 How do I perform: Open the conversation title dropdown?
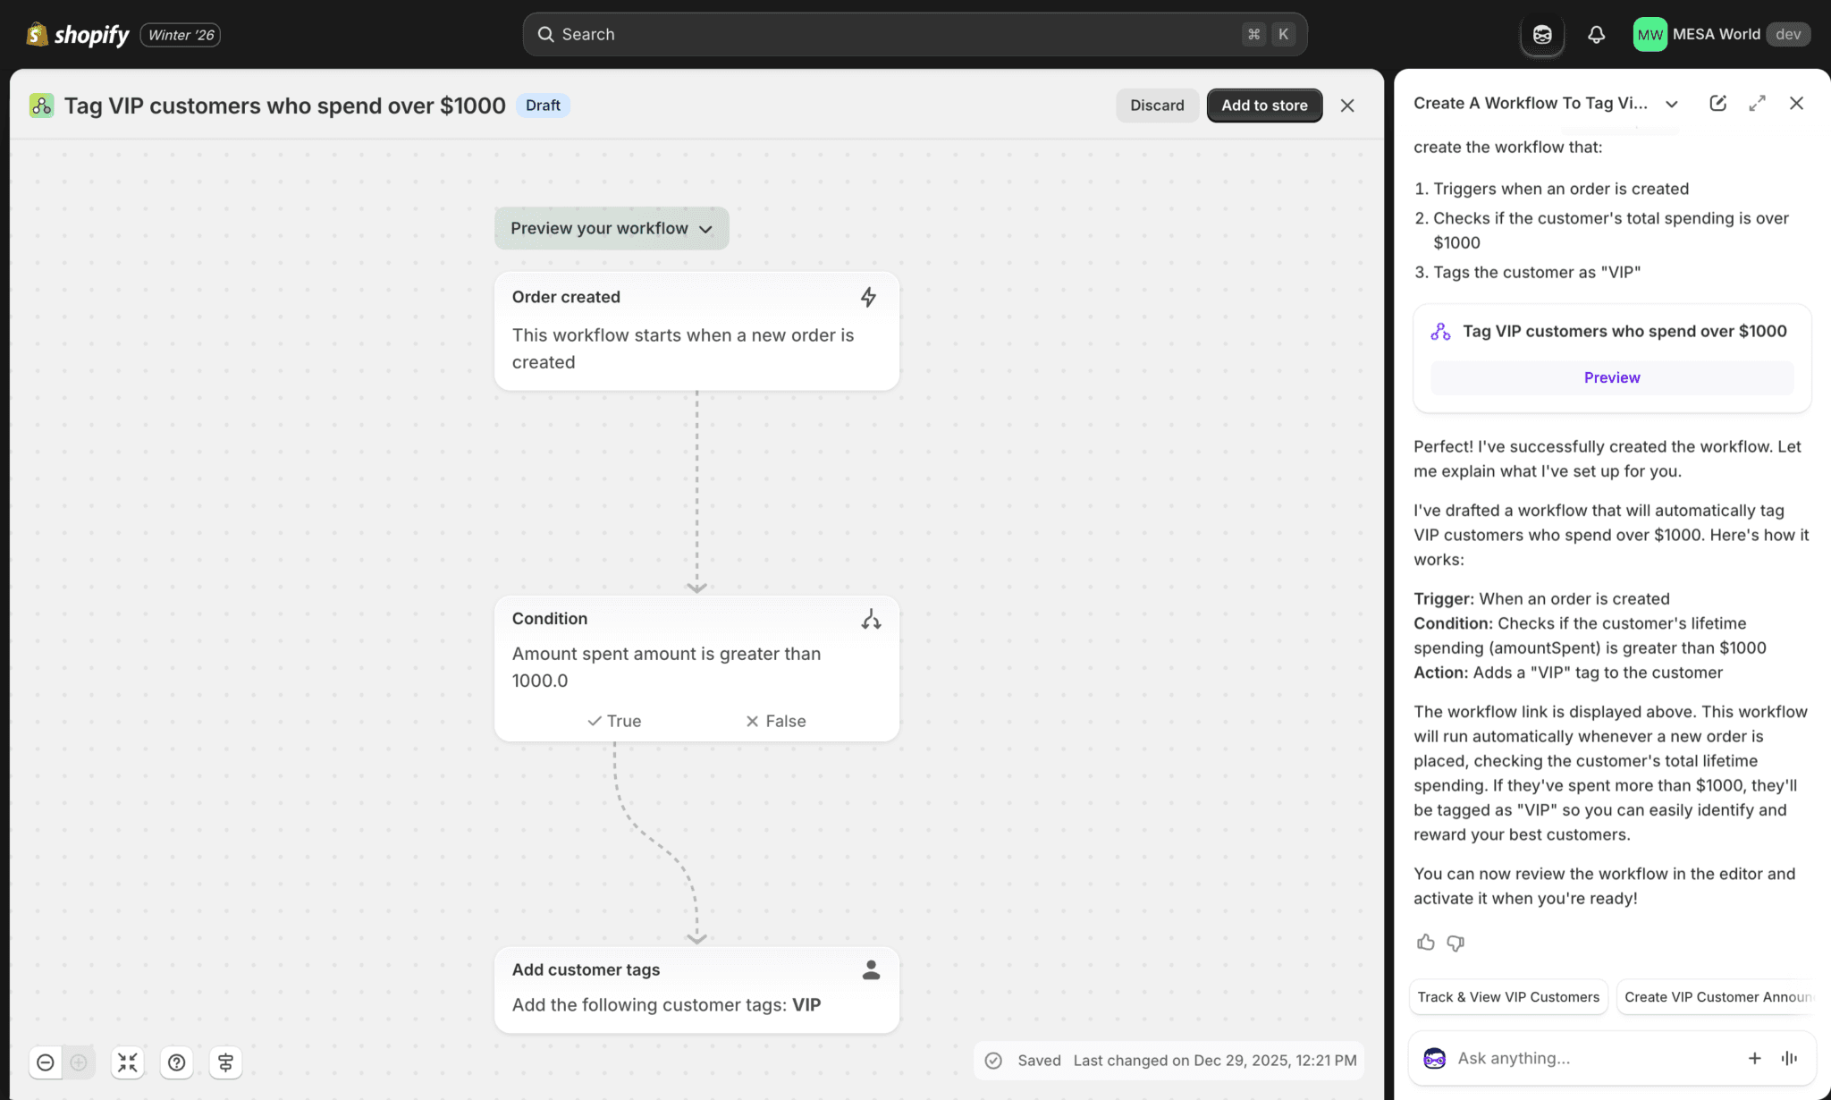pos(1671,103)
